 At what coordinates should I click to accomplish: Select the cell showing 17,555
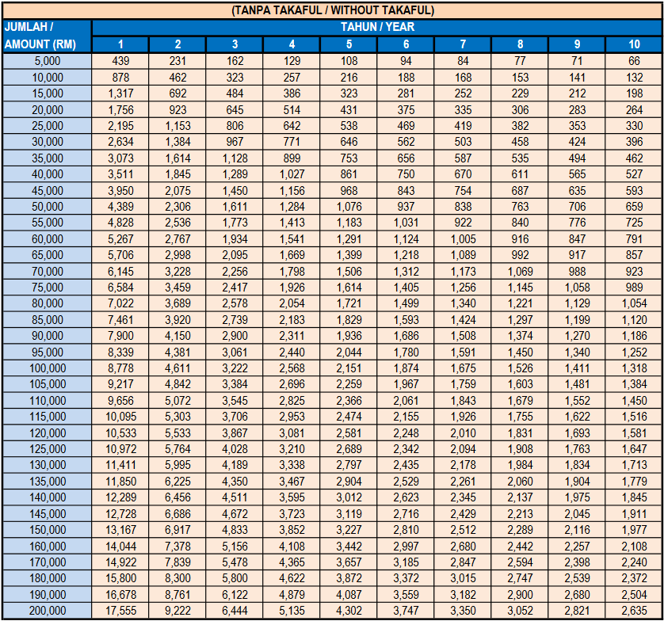[120, 611]
